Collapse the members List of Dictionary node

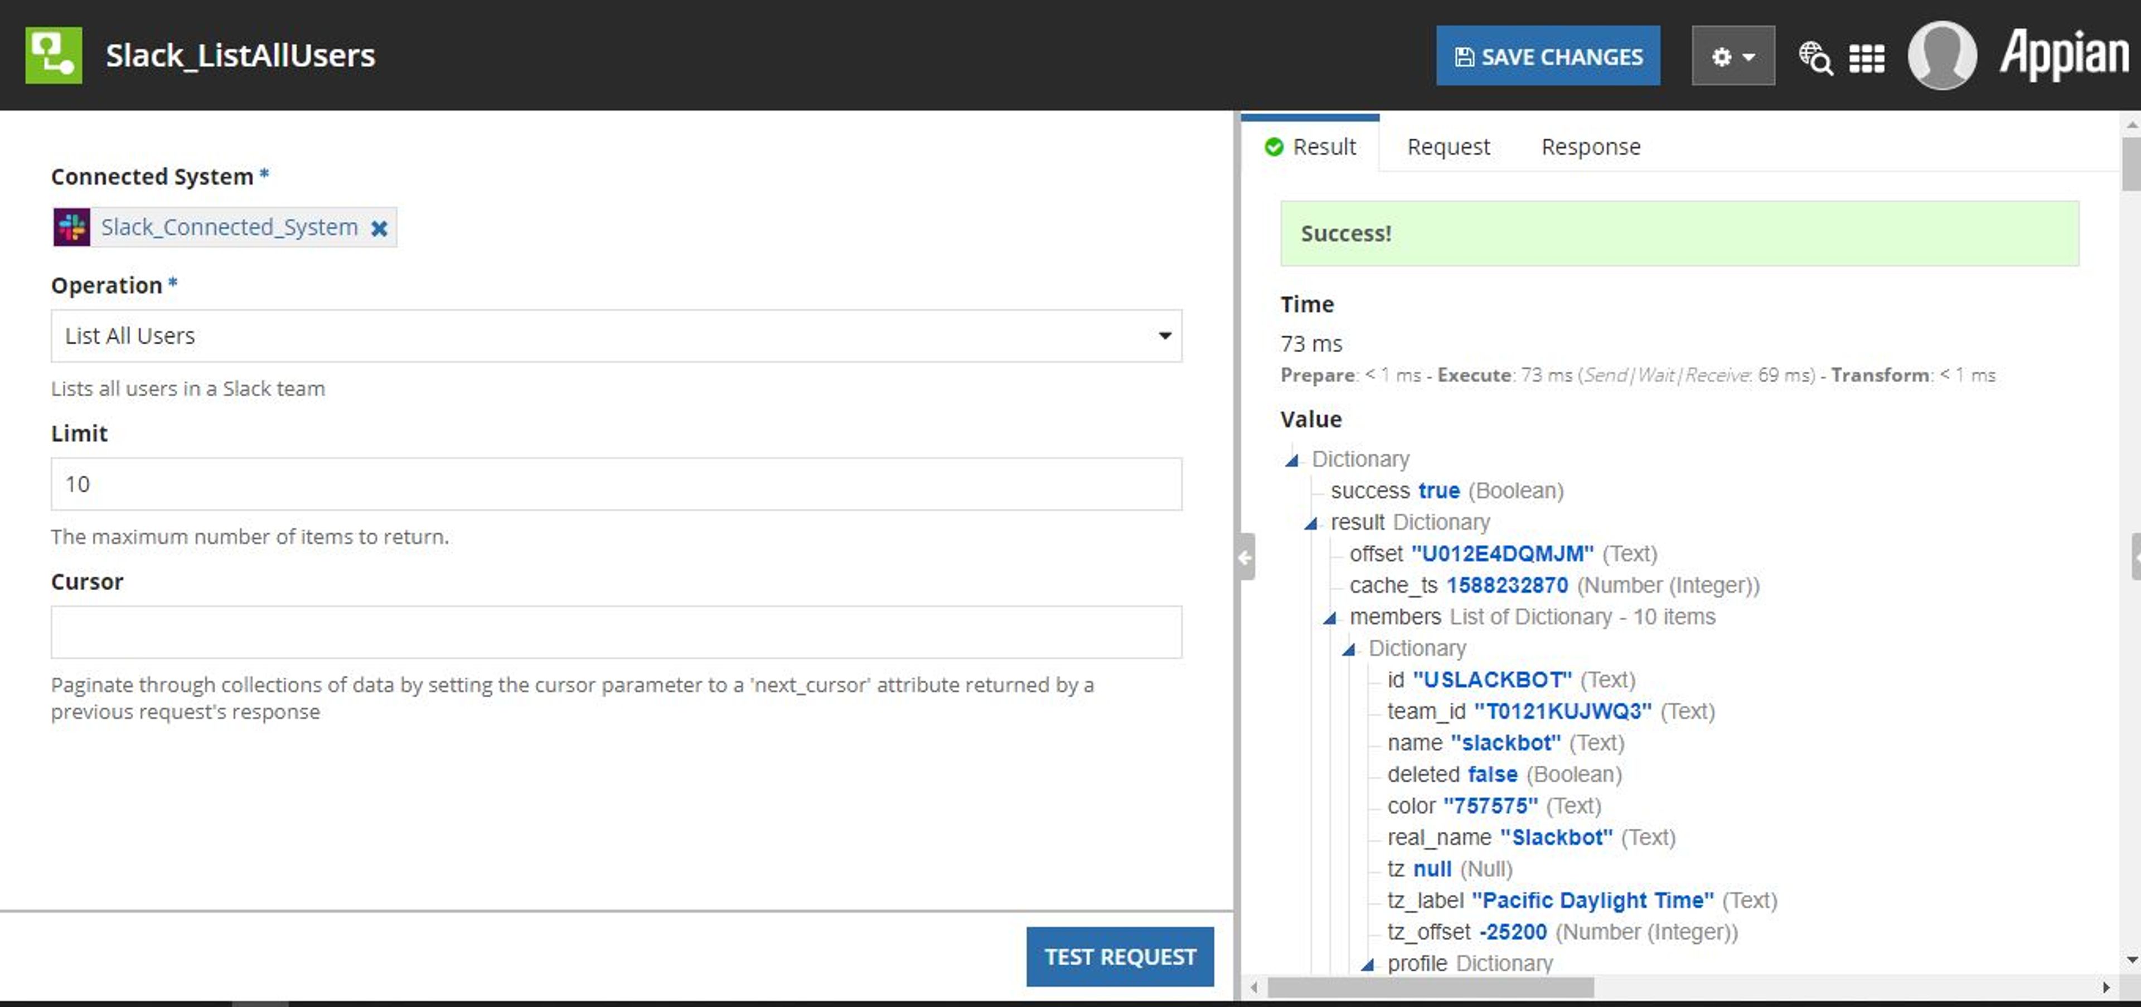1330,617
